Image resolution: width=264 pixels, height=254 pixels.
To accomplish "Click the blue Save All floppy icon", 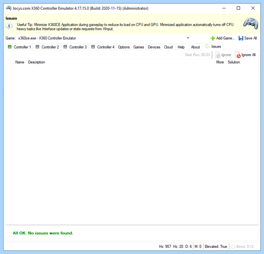I will coord(241,38).
